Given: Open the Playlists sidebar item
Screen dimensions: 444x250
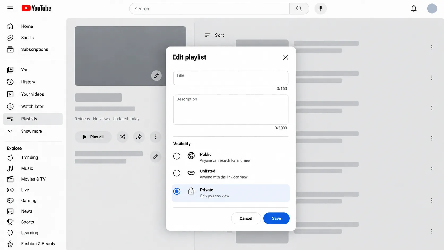Looking at the screenshot, I should pos(33,119).
